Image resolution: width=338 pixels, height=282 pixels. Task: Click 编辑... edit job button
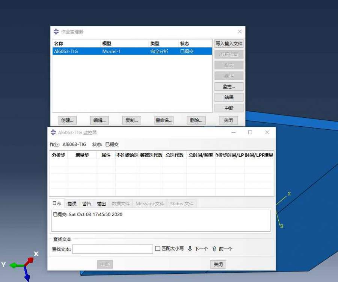(x=100, y=120)
